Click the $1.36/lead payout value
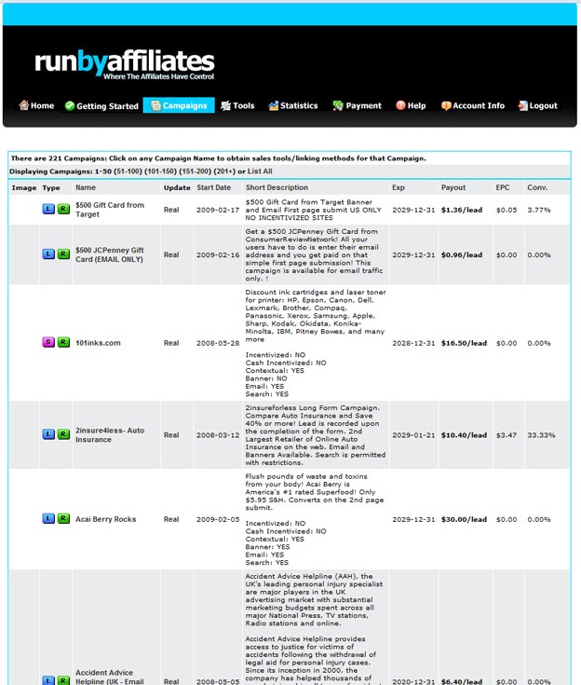Screen dimensions: 581x685 pos(462,210)
